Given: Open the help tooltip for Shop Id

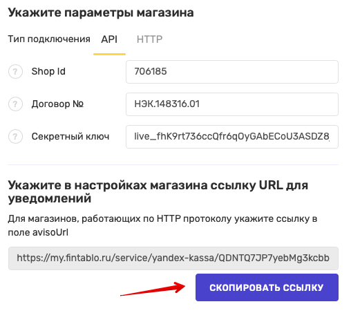Looking at the screenshot, I should pos(15,72).
